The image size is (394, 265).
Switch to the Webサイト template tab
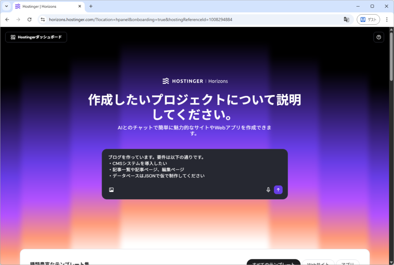pos(317,263)
